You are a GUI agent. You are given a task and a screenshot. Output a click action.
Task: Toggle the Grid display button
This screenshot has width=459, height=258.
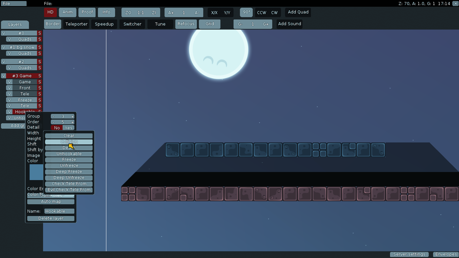click(210, 24)
